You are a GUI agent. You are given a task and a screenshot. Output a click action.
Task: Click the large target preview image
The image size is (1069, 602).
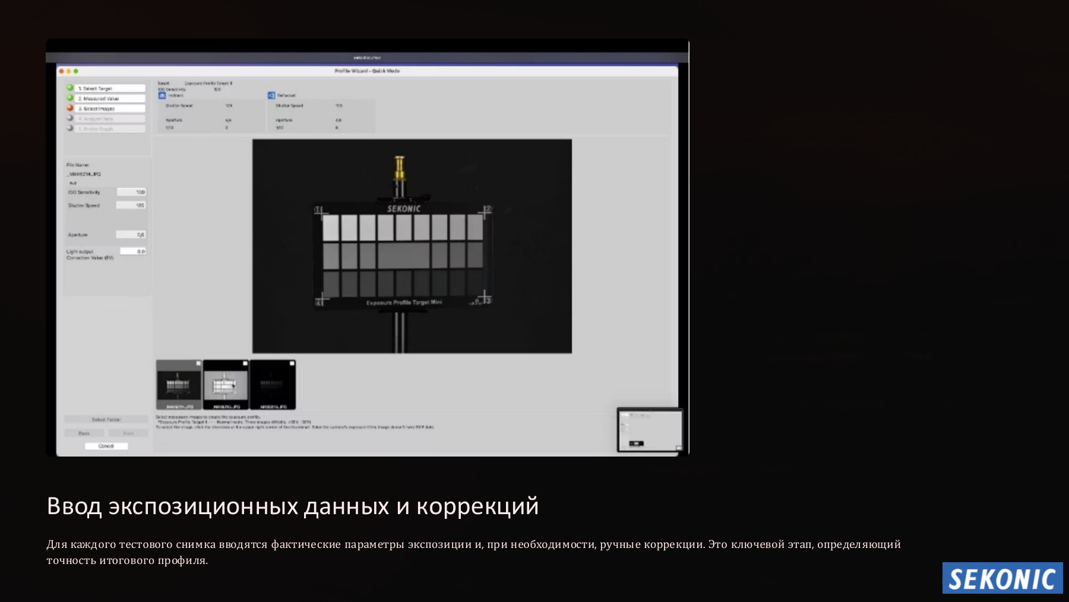tap(412, 246)
